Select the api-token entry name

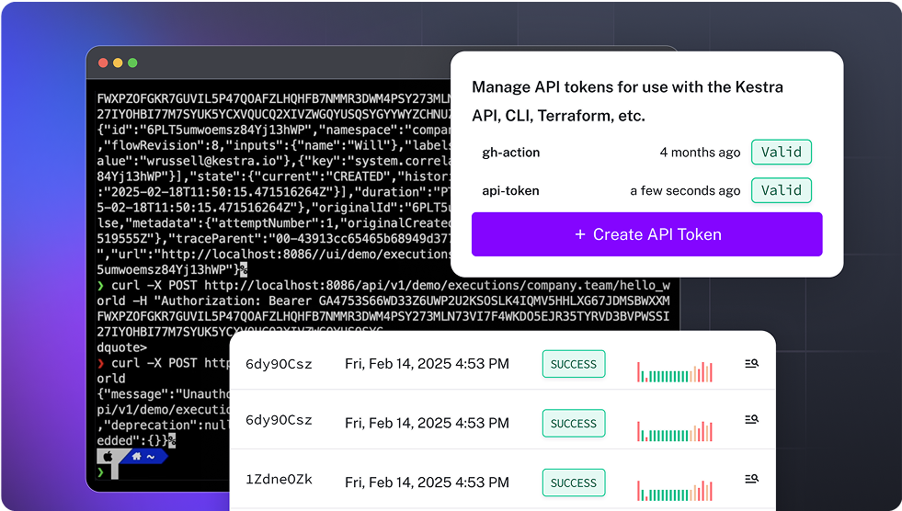point(510,191)
